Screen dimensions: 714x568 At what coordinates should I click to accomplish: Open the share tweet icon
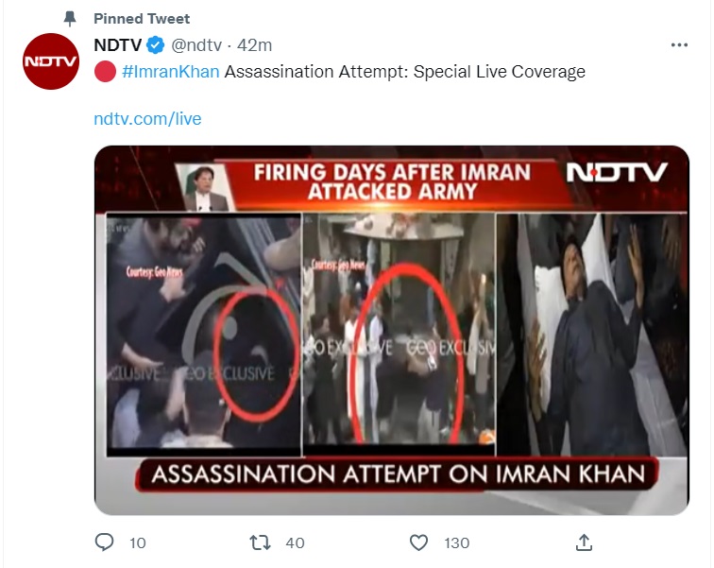coord(584,542)
